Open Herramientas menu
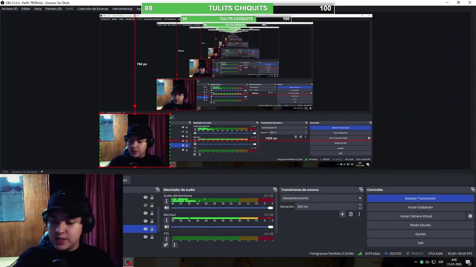Viewport: 476px width, 267px height. coord(122,9)
